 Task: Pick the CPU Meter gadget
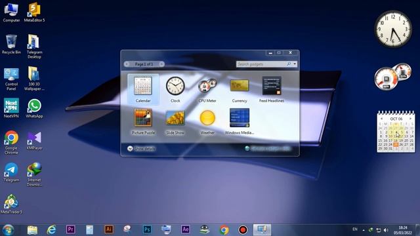click(x=207, y=89)
